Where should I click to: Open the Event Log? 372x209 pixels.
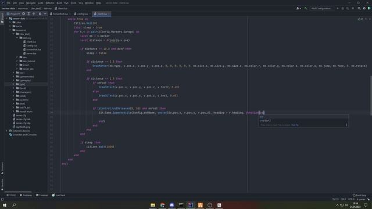[x=359, y=195]
